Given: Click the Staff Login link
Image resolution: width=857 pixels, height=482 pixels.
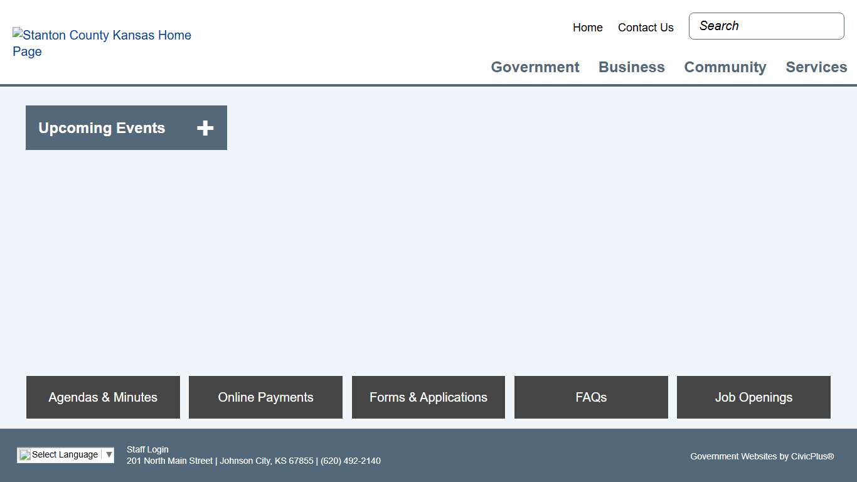Looking at the screenshot, I should pos(147,449).
